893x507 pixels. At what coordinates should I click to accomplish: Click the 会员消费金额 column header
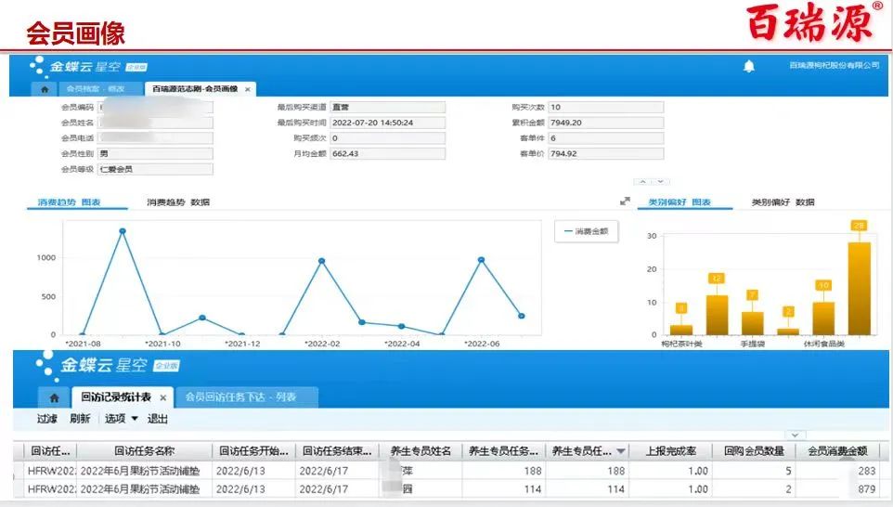837,451
